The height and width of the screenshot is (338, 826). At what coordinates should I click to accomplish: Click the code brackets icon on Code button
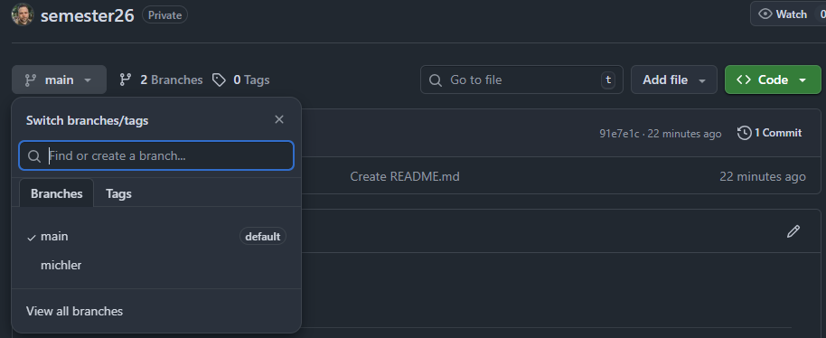pos(744,80)
